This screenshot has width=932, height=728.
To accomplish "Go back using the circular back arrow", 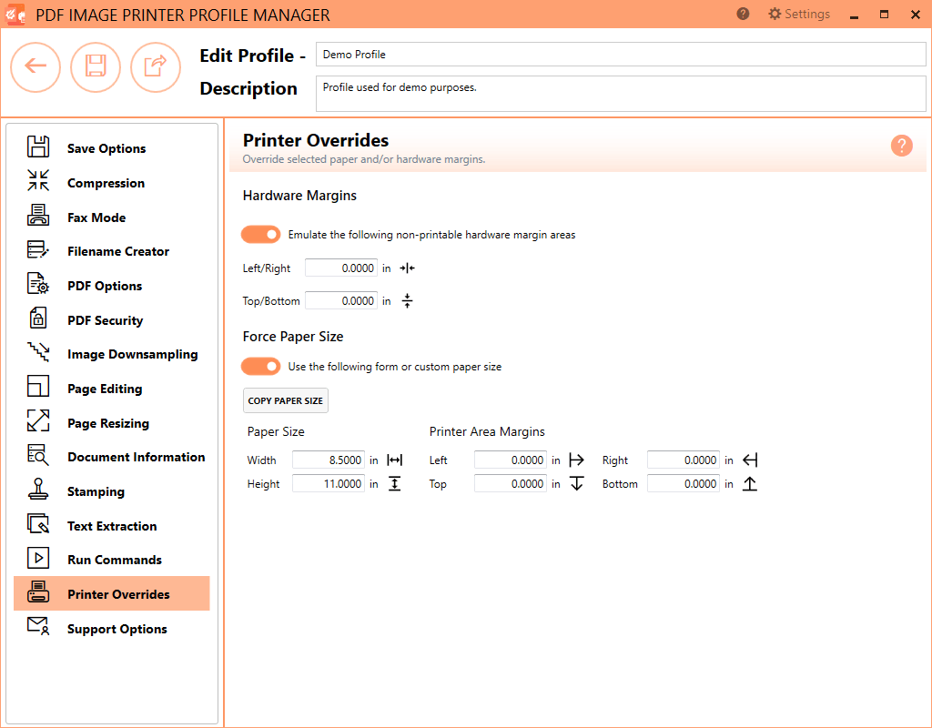I will pyautogui.click(x=35, y=67).
